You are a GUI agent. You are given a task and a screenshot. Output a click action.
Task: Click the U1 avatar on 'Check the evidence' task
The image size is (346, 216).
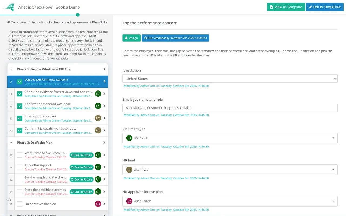pyautogui.click(x=98, y=94)
